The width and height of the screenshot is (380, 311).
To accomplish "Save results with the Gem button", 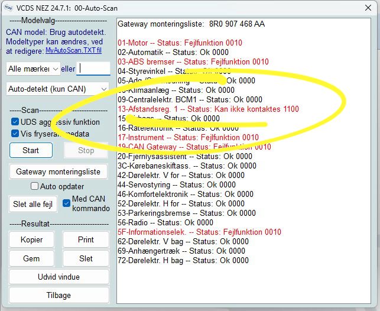I will [31, 259].
